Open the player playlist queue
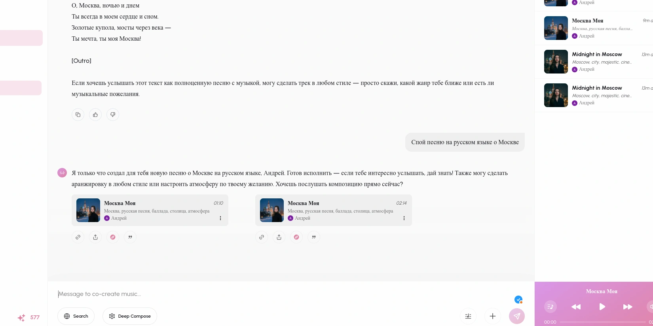Screen dimensions: 653x326 (550, 307)
